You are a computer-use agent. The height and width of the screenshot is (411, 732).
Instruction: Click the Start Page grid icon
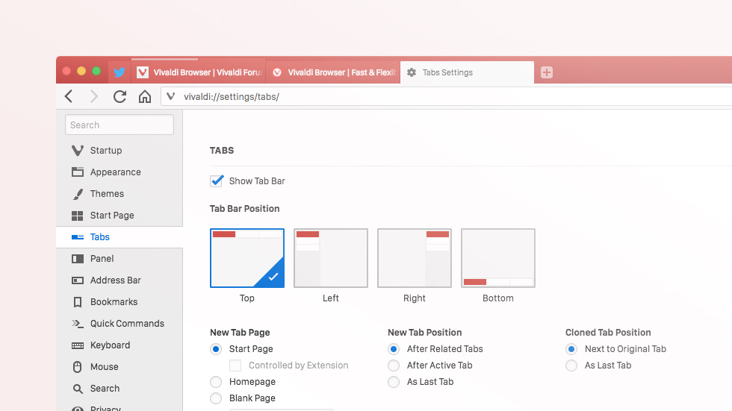78,216
